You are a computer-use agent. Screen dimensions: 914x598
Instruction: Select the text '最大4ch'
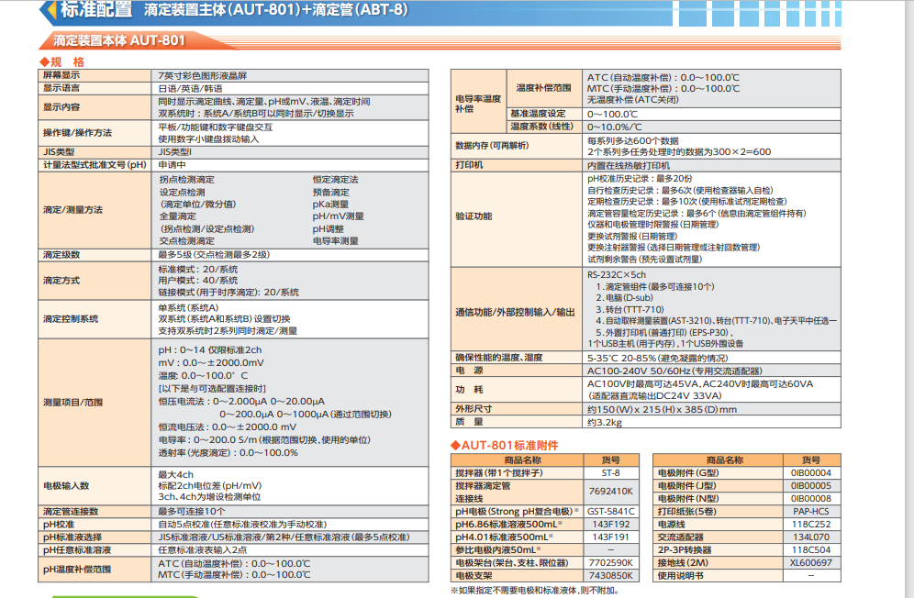coord(175,474)
